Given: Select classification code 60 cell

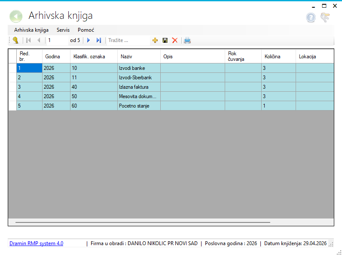Looking at the screenshot, I should pos(94,106).
